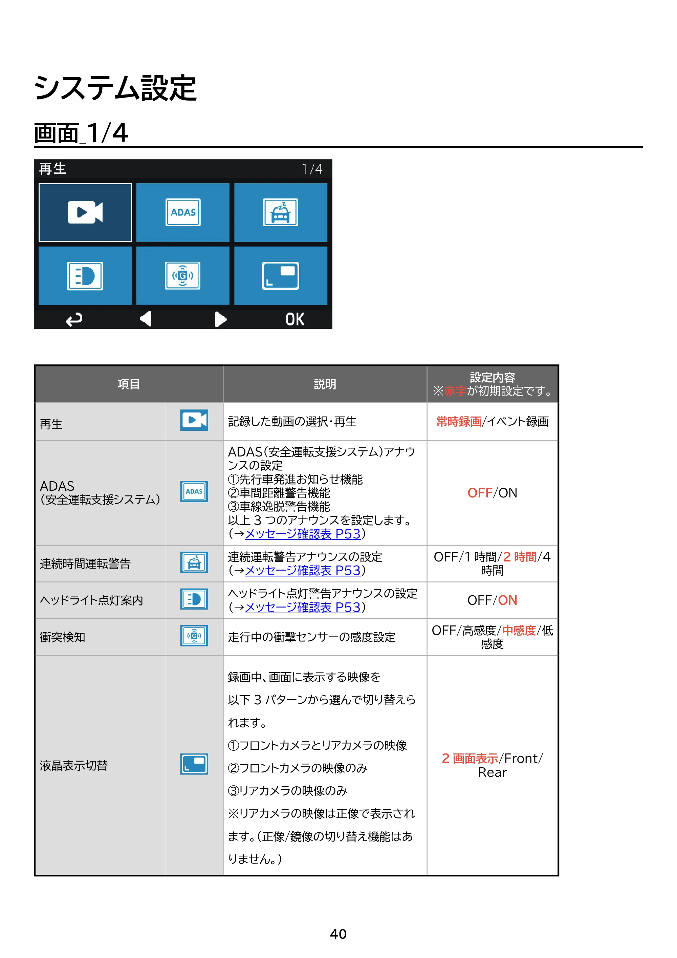
Task: Click the OFF/ON setting for ADAS
Action: tap(492, 493)
